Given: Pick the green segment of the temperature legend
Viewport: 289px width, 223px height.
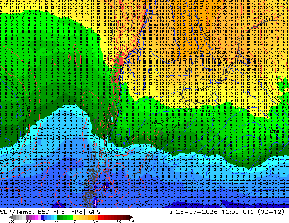Looking at the screenshot, I should [x=65, y=217].
